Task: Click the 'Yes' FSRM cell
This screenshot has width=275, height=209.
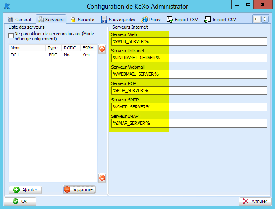Action: click(x=86, y=55)
